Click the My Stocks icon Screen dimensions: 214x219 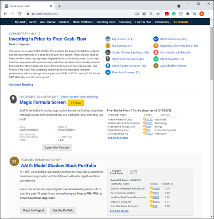pyautogui.click(x=108, y=39)
